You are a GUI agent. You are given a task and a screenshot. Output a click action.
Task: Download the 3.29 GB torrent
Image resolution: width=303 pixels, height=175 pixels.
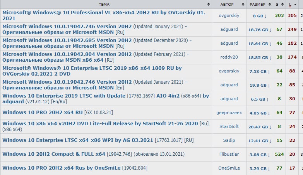coord(260,168)
